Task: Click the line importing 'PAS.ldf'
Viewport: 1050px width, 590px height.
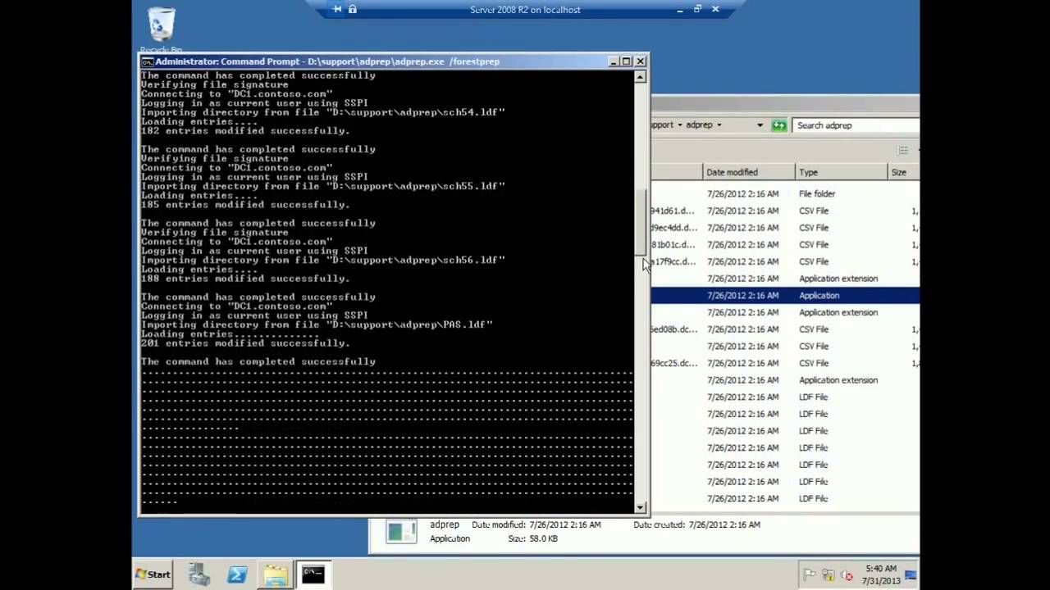Action: tap(317, 324)
